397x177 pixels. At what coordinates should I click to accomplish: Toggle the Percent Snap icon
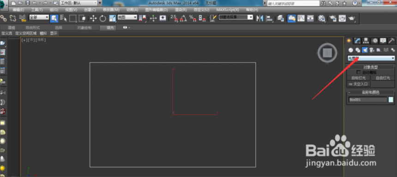click(193, 18)
